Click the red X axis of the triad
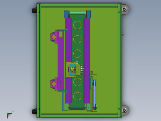161x121 pixels. pyautogui.click(x=10, y=113)
